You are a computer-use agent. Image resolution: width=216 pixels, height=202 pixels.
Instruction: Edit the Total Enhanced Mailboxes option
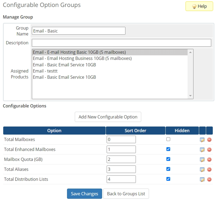click(x=202, y=150)
